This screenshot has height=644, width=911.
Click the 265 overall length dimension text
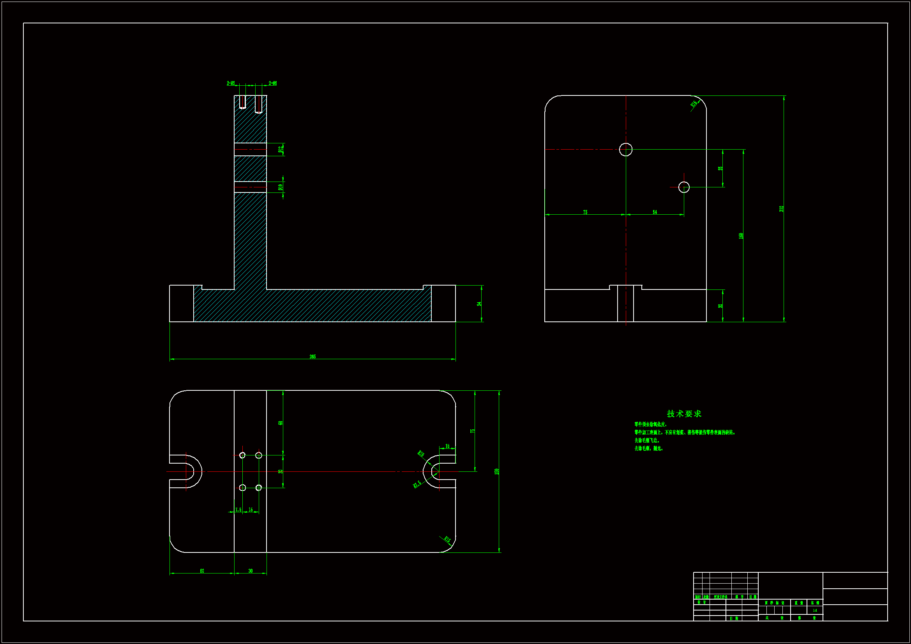click(312, 357)
